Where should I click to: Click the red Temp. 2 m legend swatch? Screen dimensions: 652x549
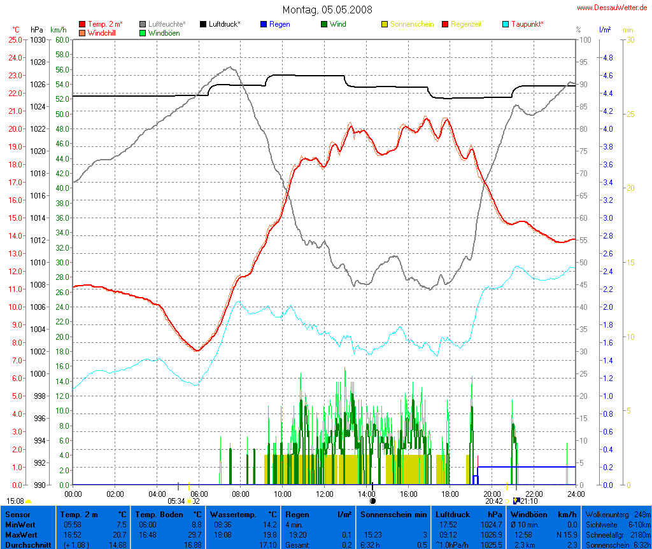click(83, 24)
